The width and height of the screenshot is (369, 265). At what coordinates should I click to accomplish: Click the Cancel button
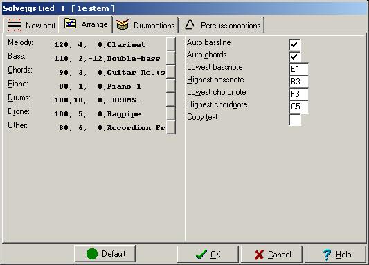(x=271, y=254)
